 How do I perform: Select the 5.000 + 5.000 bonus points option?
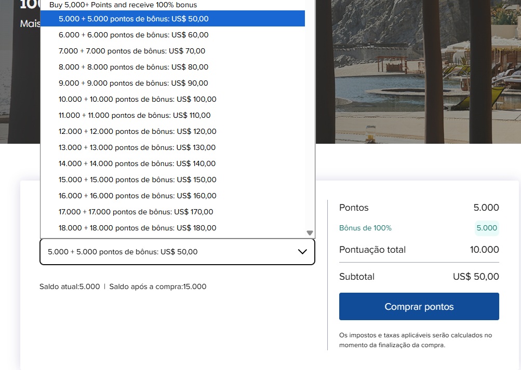pyautogui.click(x=133, y=19)
